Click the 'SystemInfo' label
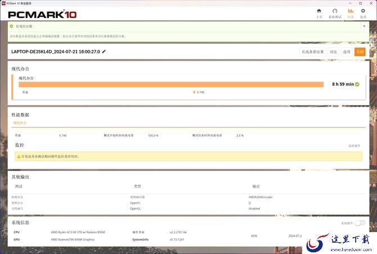377x254 pixels. (140, 239)
